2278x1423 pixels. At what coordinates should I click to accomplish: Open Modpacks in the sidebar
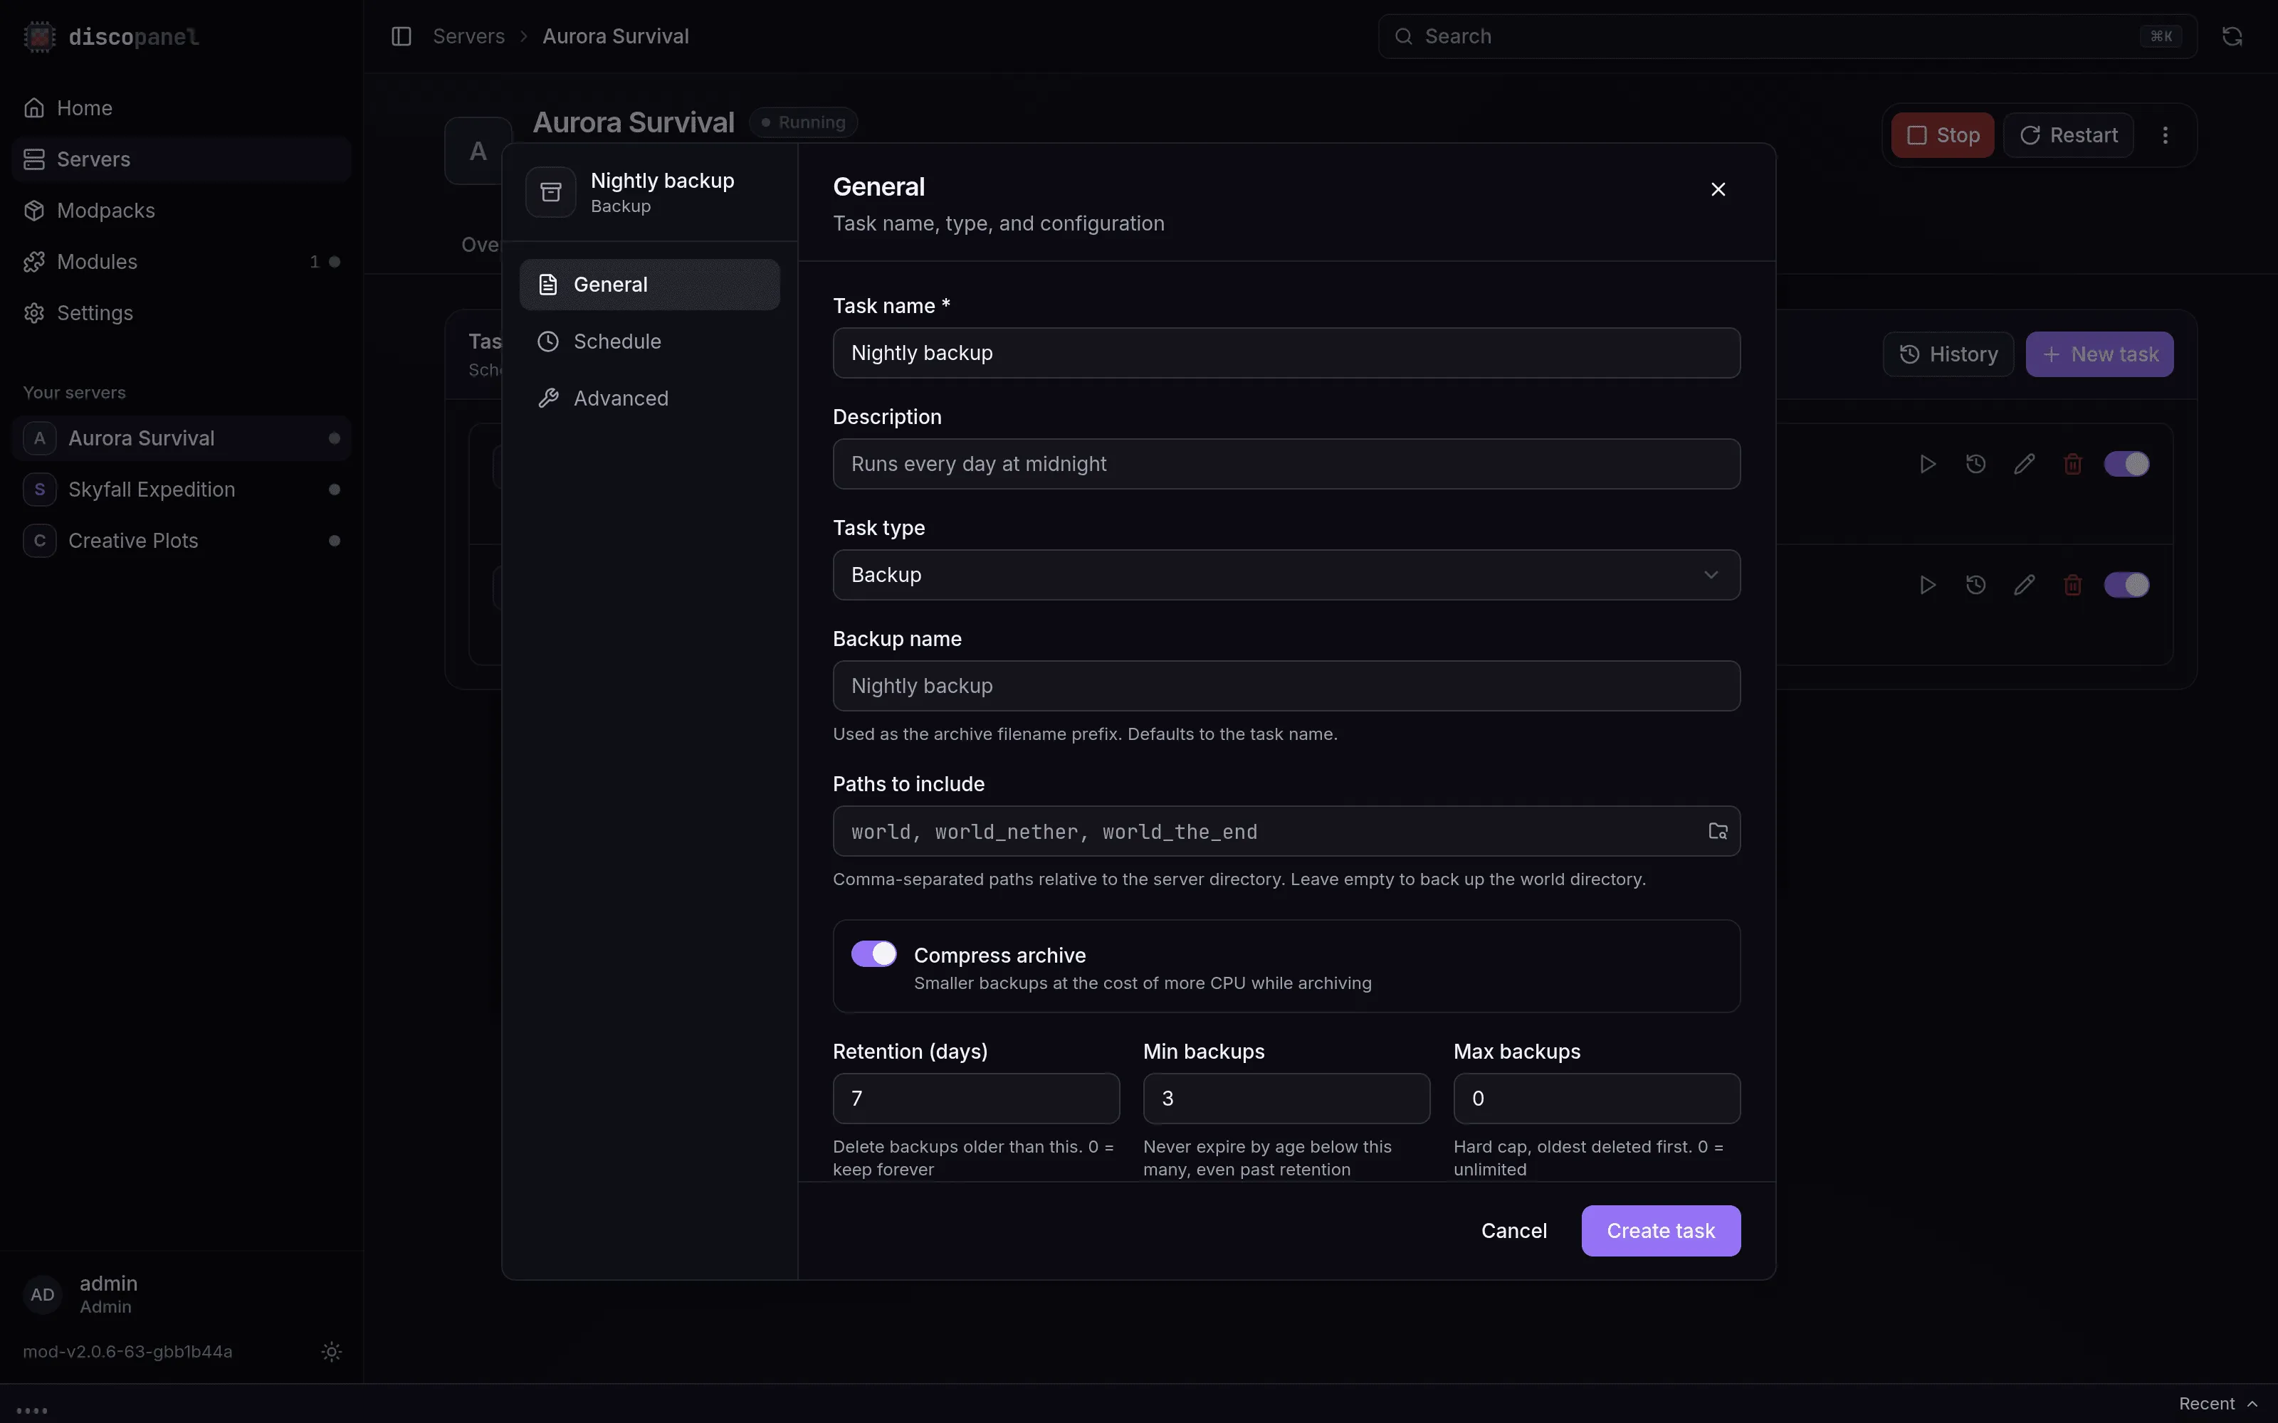[x=182, y=211]
